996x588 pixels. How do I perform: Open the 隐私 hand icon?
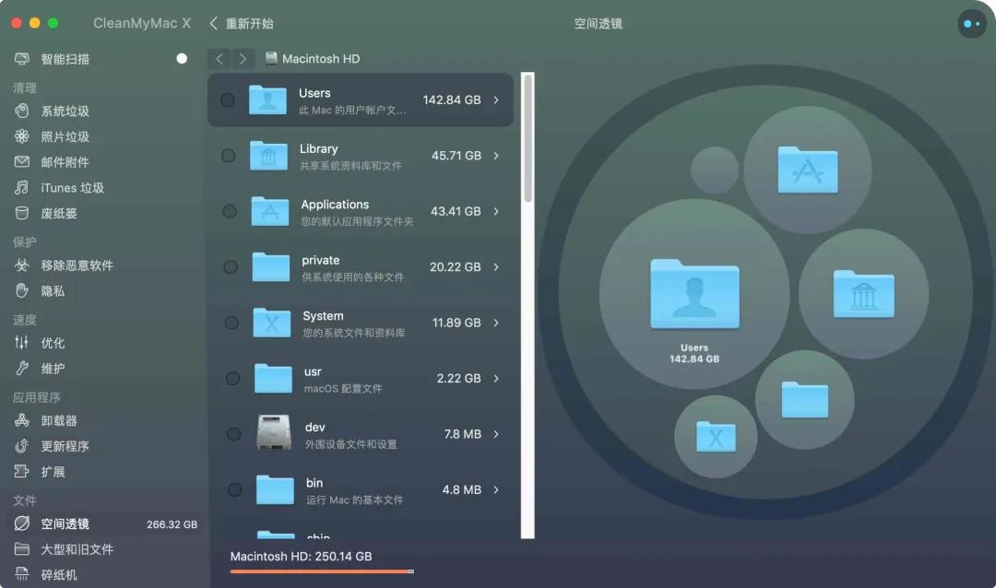pos(21,291)
